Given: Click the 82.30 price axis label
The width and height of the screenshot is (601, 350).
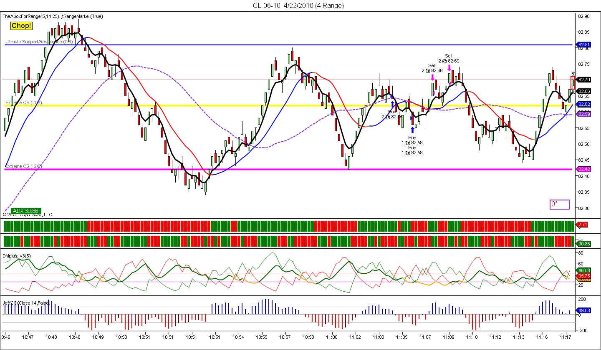Looking at the screenshot, I should click(x=583, y=208).
